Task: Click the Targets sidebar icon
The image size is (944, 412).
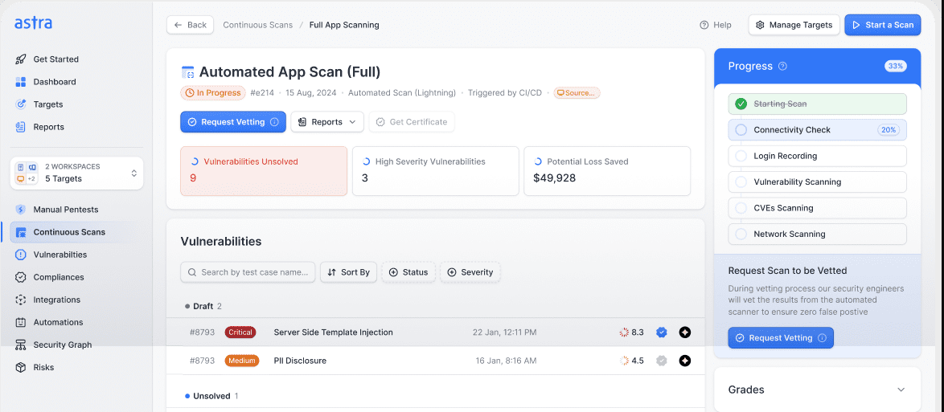Action: pos(20,104)
